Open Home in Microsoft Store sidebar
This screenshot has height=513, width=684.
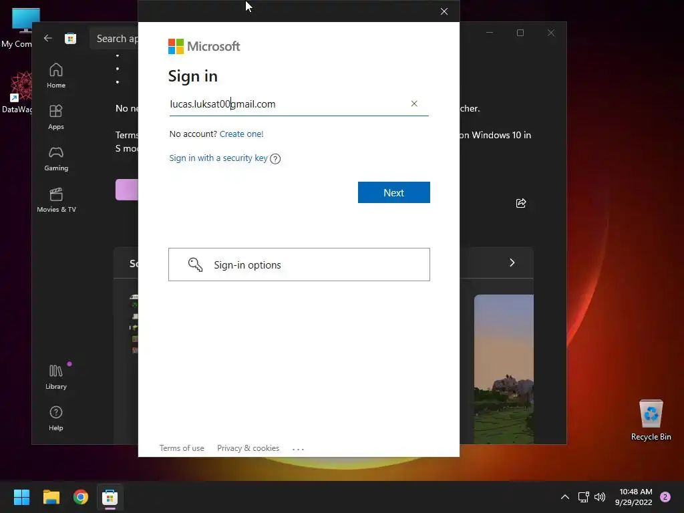56,76
